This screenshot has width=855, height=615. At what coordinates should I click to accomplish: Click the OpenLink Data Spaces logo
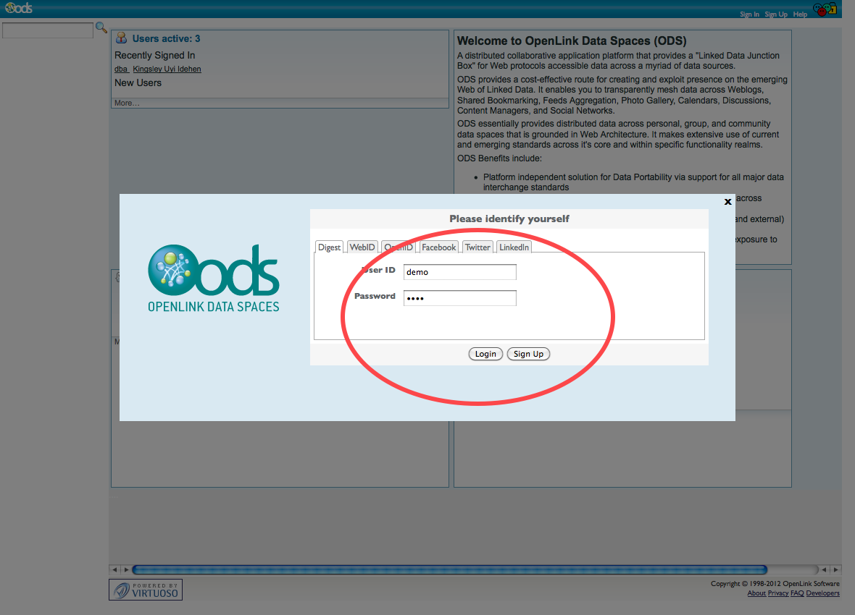click(214, 279)
